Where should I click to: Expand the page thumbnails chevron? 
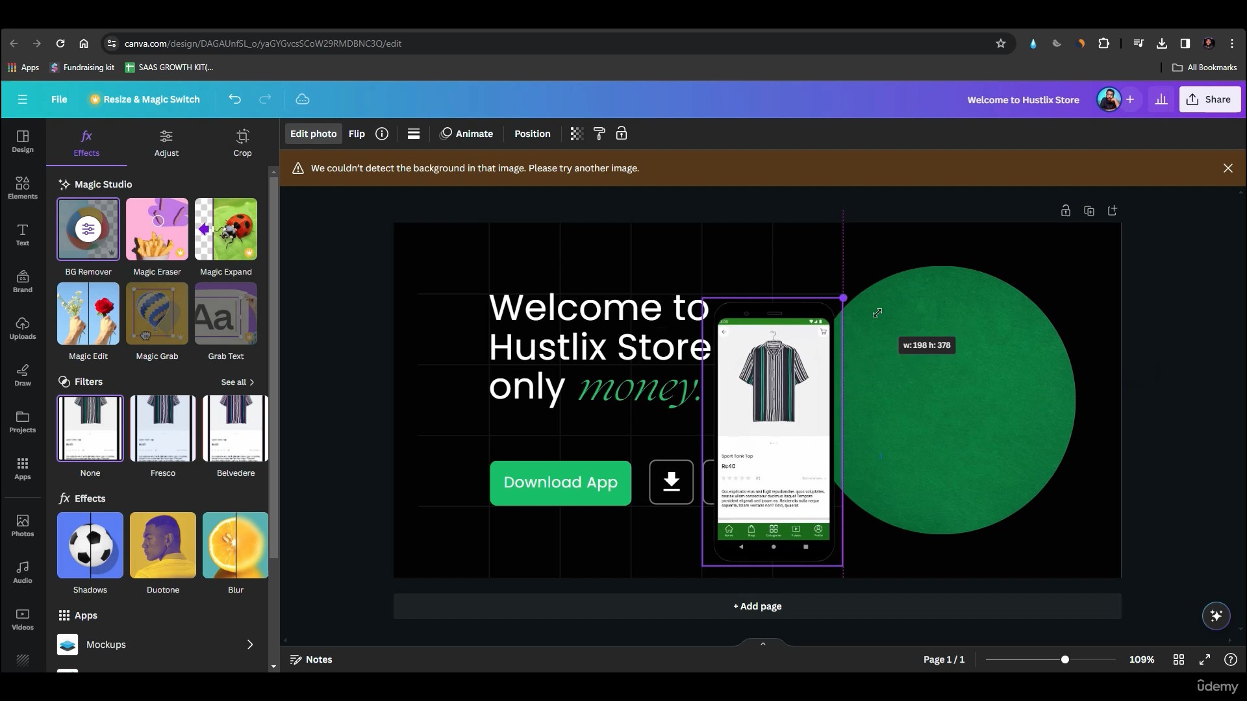tap(763, 644)
